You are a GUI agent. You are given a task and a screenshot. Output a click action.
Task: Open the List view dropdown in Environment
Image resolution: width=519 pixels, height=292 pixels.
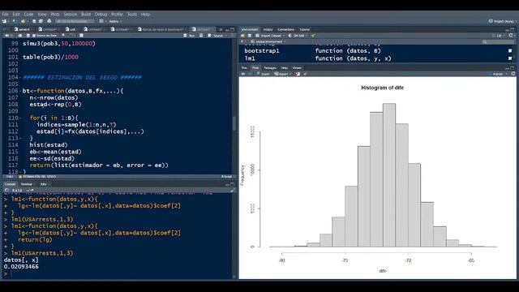point(500,36)
